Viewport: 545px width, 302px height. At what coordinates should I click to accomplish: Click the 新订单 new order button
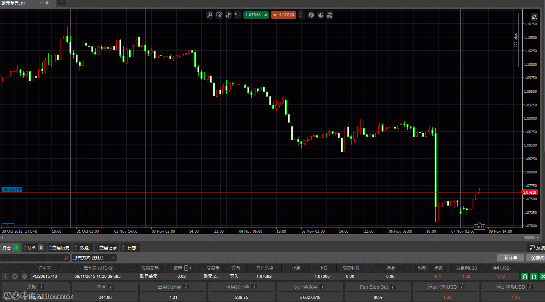pos(510,258)
